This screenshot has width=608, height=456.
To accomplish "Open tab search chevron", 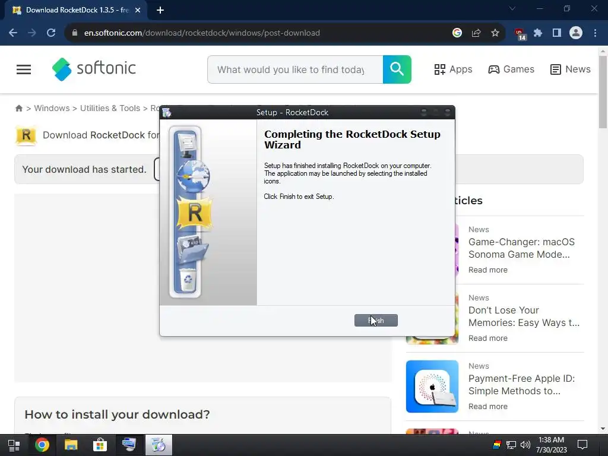I will [x=512, y=8].
